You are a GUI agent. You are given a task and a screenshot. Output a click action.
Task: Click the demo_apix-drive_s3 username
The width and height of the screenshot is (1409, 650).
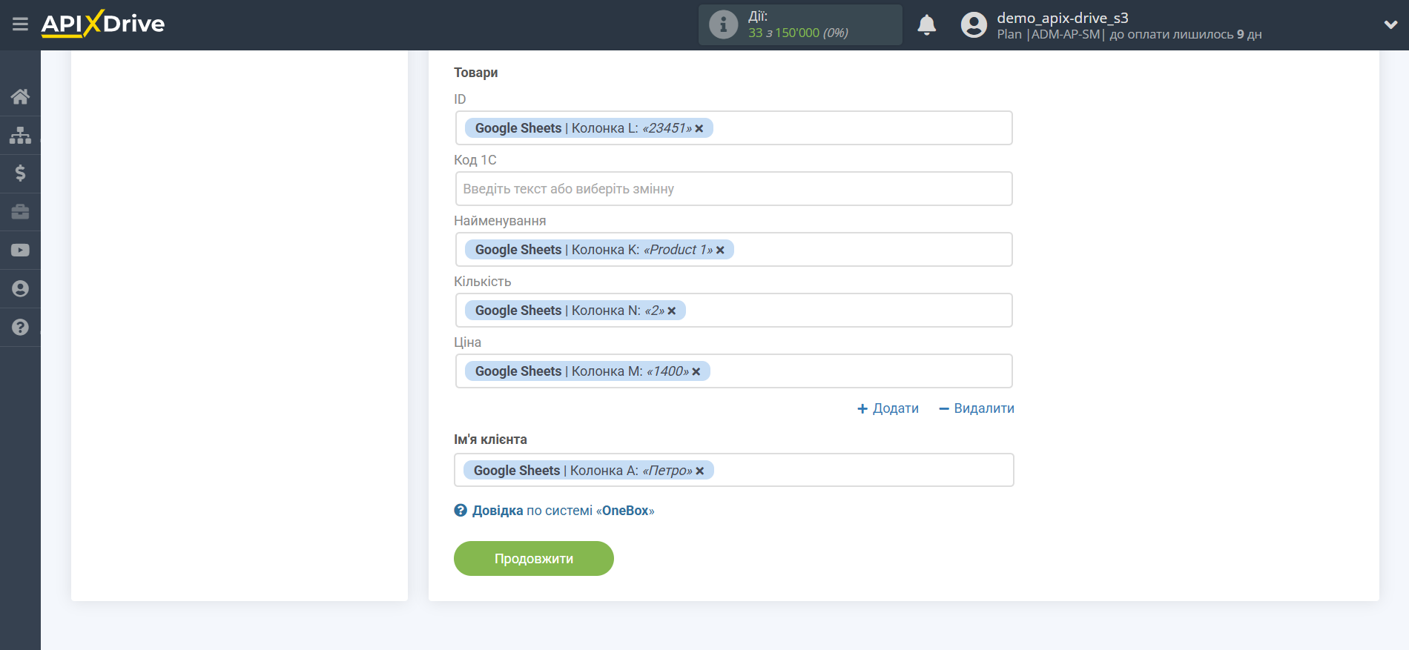(x=1062, y=18)
